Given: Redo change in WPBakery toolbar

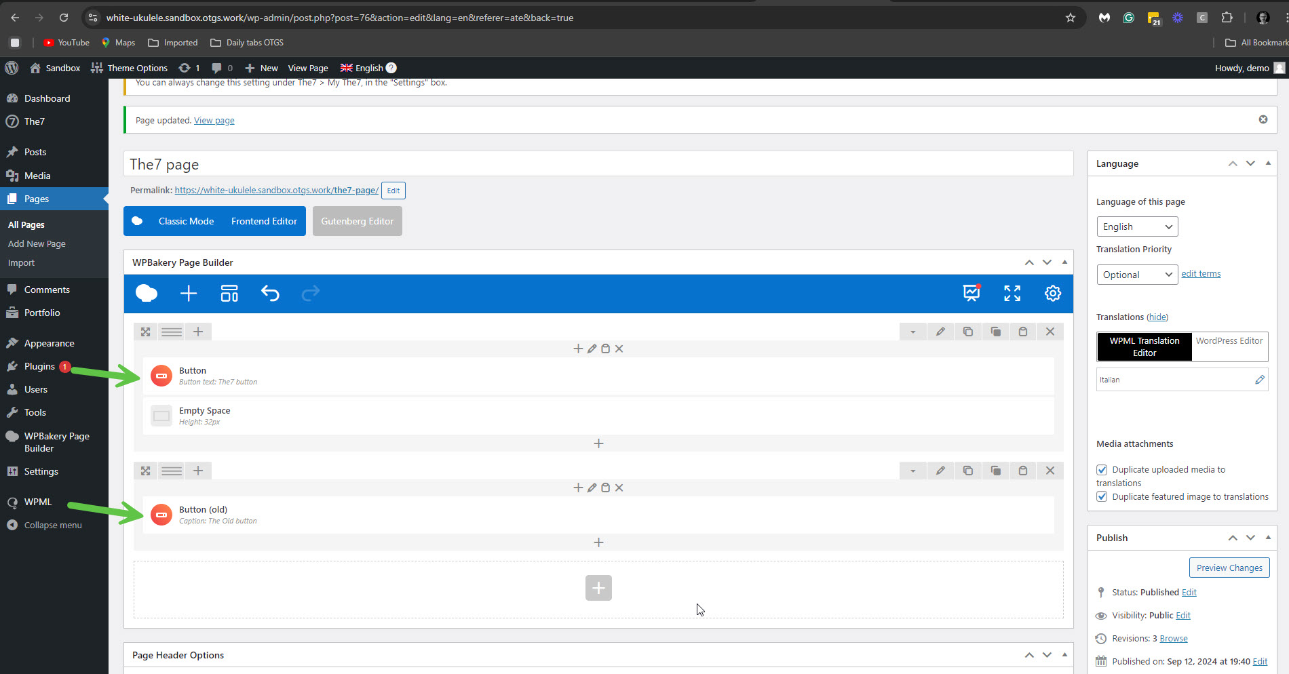Looking at the screenshot, I should [x=311, y=294].
